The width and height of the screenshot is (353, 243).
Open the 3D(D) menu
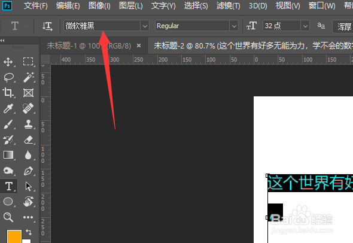[x=258, y=5]
